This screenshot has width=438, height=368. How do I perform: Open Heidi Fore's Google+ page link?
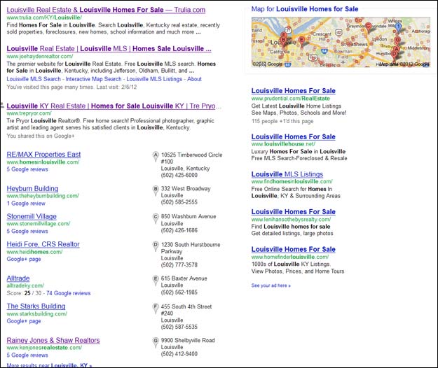tap(22, 259)
